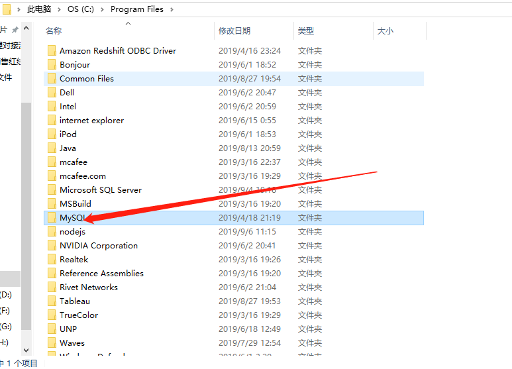Select the (D:) drive in navigation pane
Image resolution: width=512 pixels, height=369 pixels.
pyautogui.click(x=6, y=295)
